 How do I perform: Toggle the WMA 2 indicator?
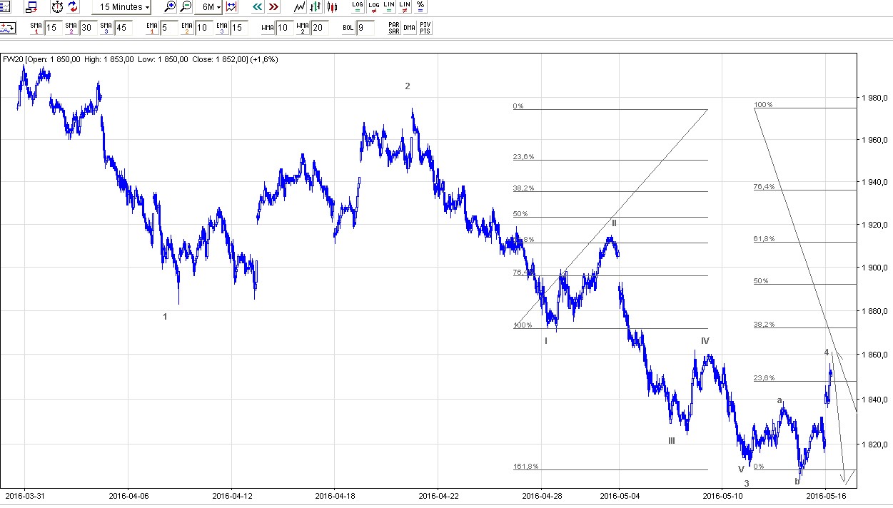pyautogui.click(x=303, y=29)
